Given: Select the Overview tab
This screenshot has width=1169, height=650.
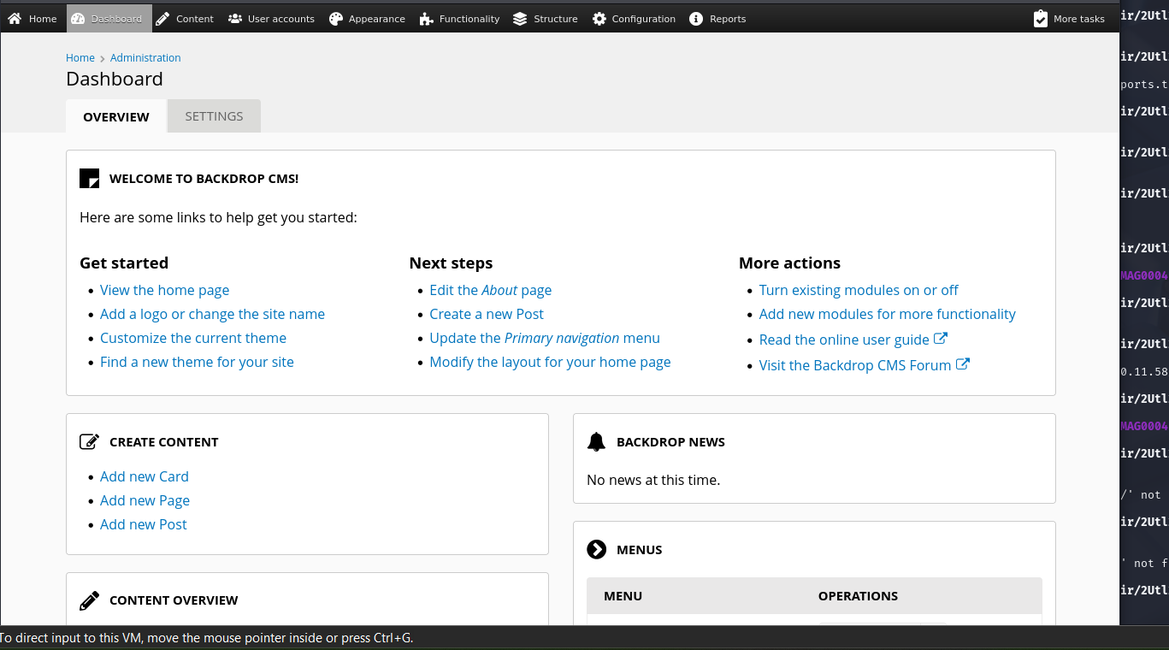Looking at the screenshot, I should coord(116,116).
